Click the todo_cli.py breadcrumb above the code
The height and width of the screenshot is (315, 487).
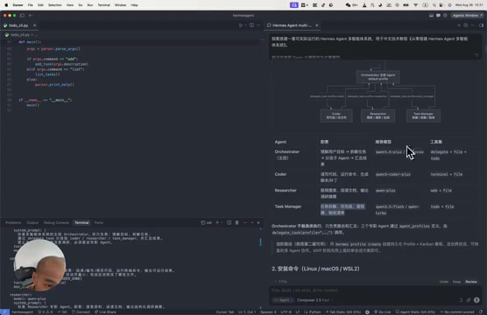[x=20, y=35]
